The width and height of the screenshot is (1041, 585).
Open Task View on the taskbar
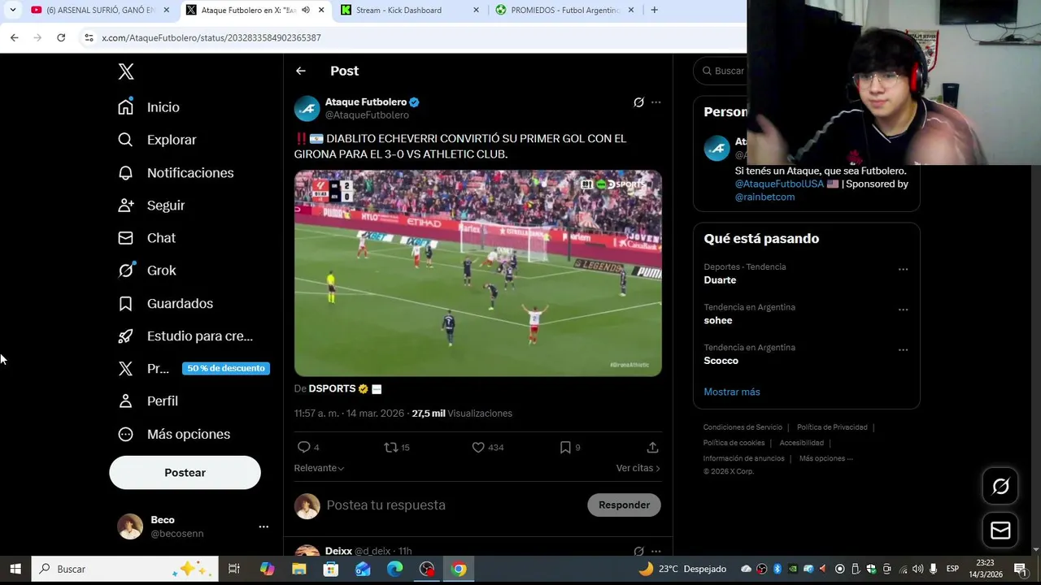point(233,569)
